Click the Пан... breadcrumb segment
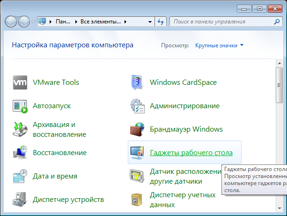287x216 pixels. (x=63, y=22)
